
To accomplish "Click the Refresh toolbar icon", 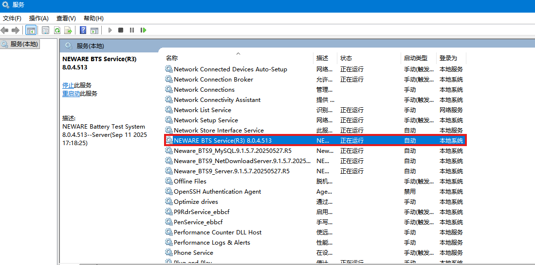I will pyautogui.click(x=57, y=30).
